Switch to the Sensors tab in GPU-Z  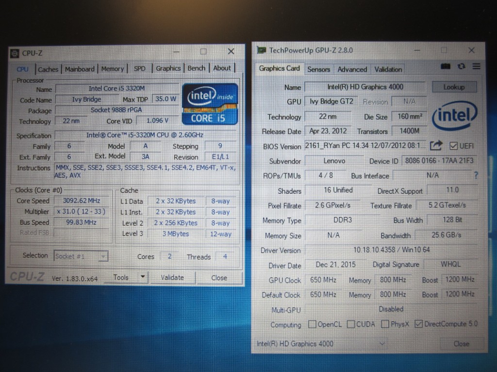(318, 69)
